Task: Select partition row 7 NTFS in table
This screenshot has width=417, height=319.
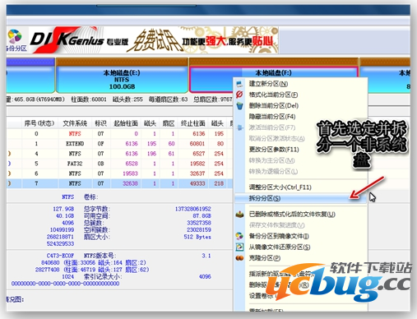Action: click(117, 183)
